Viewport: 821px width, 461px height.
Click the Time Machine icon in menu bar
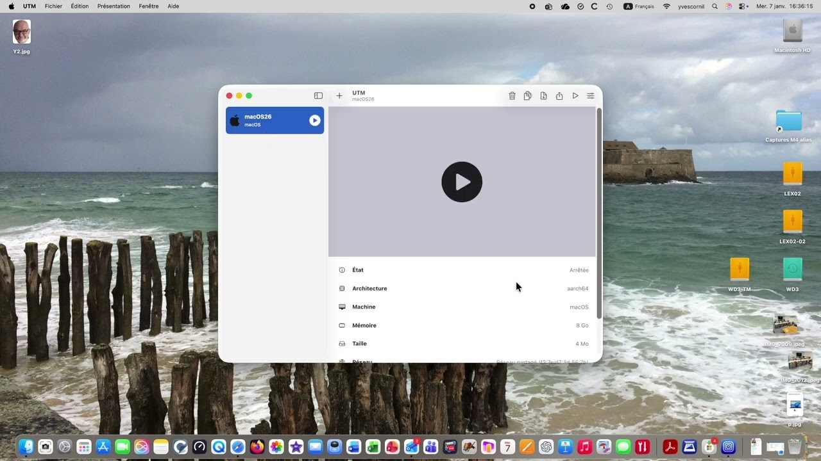pyautogui.click(x=609, y=6)
